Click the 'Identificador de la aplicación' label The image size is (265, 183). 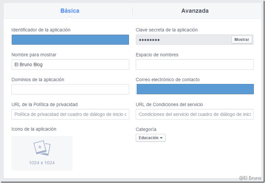[x=41, y=30]
